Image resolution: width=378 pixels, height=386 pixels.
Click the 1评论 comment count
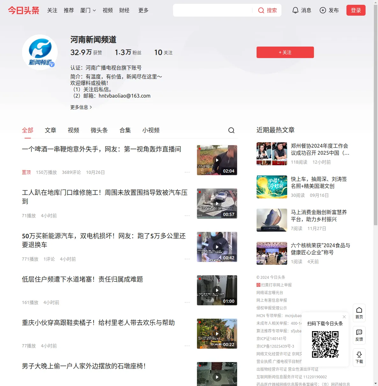49,259
